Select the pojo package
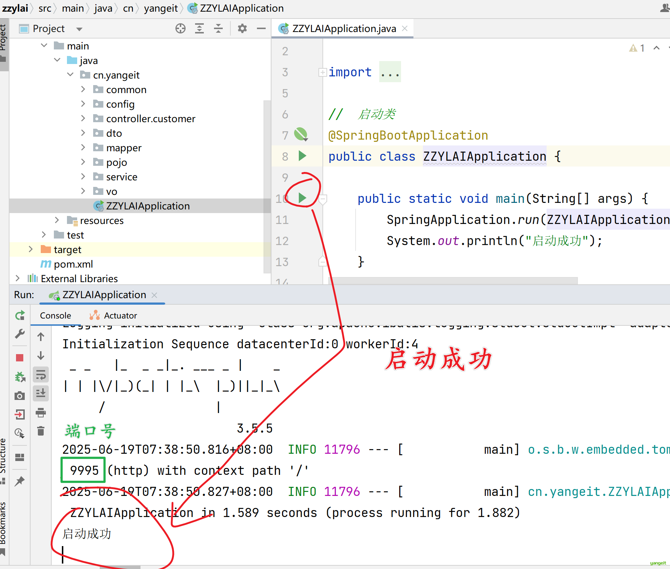Screen dimensions: 670x569 [140, 162]
